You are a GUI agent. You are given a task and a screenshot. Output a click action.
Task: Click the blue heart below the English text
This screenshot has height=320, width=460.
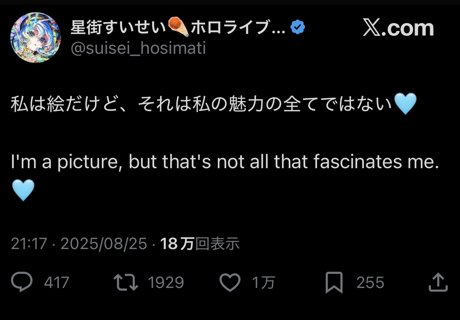click(x=23, y=190)
